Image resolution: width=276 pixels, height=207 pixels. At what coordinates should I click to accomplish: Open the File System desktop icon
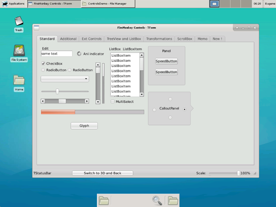pyautogui.click(x=19, y=50)
